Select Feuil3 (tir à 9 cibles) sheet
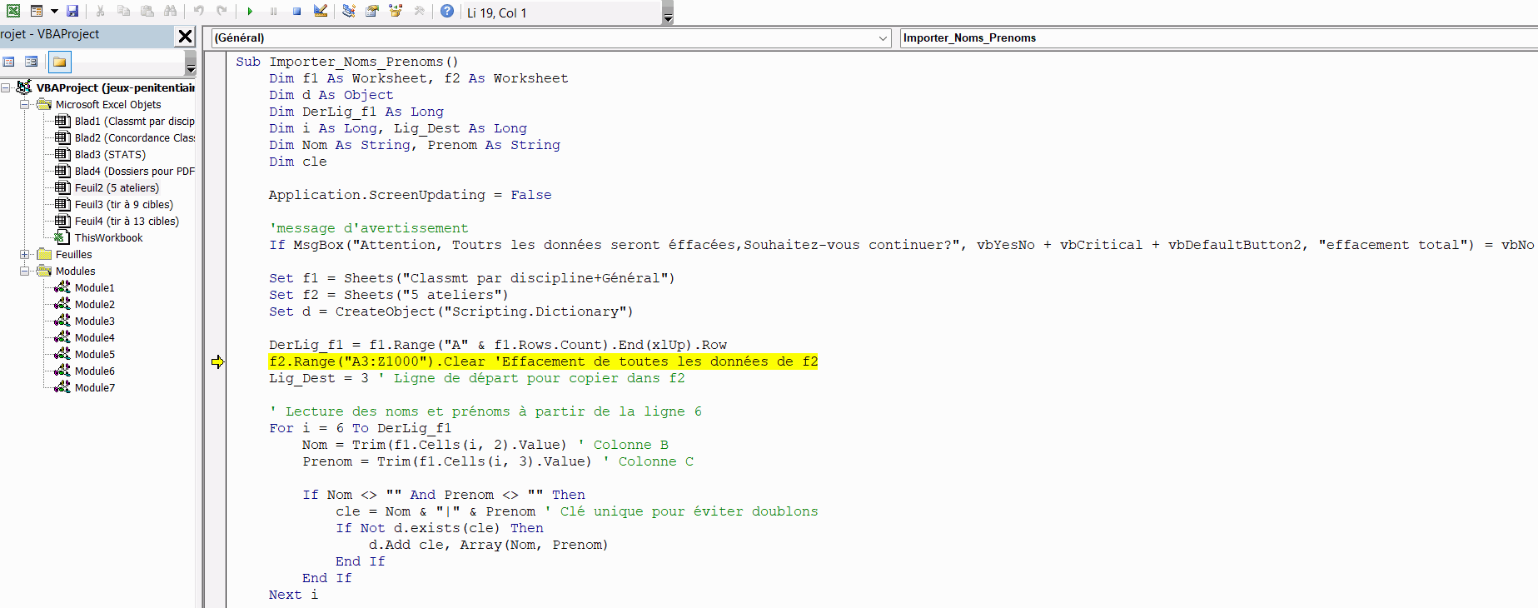 [x=124, y=204]
